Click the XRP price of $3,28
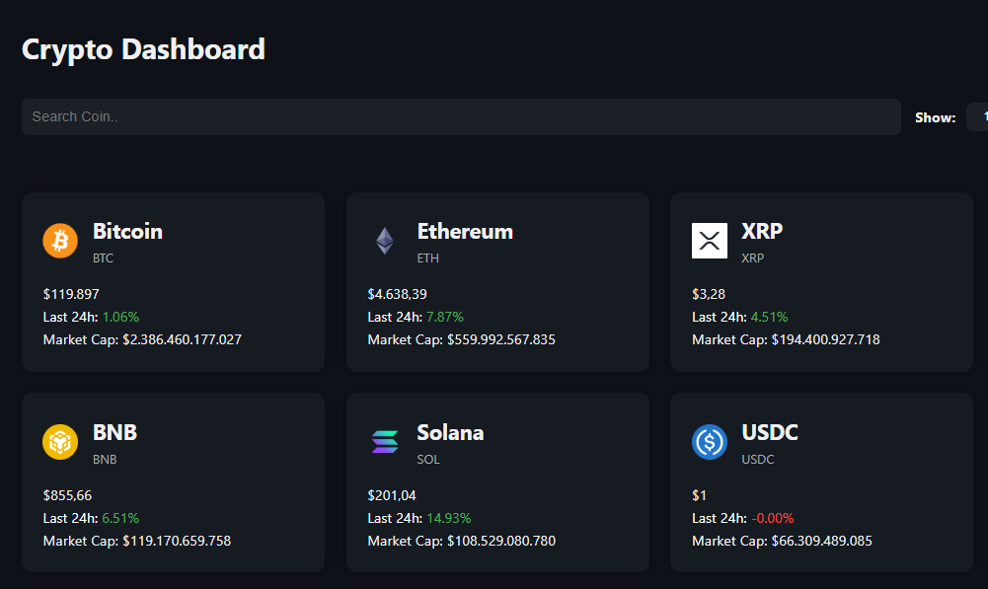Image resolution: width=988 pixels, height=589 pixels. [x=706, y=293]
